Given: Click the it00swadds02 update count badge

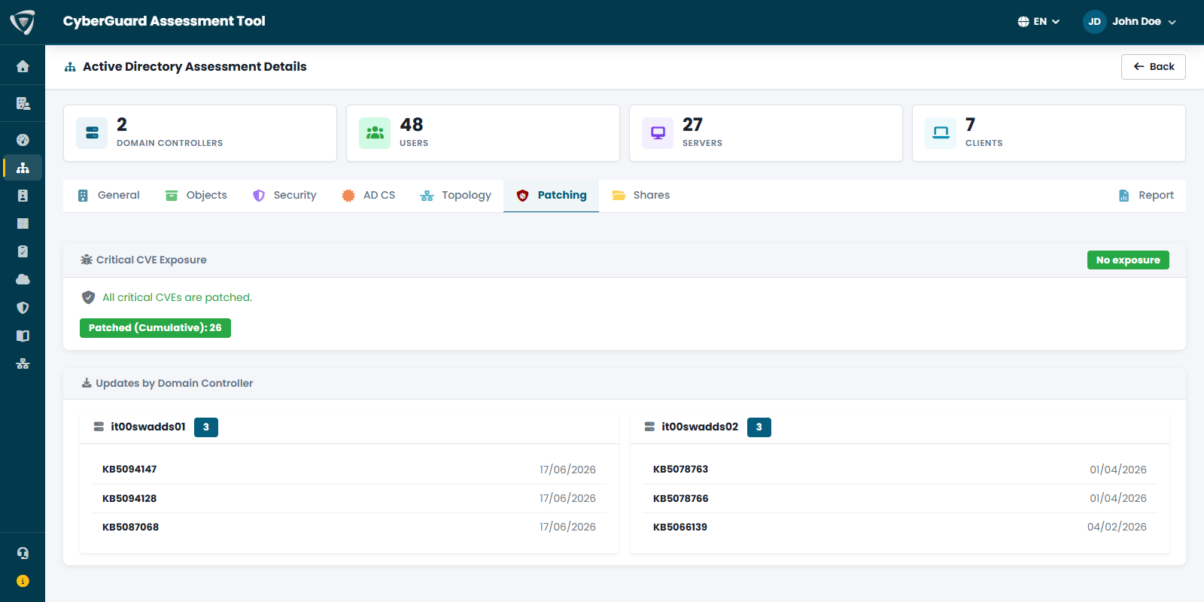Looking at the screenshot, I should (x=759, y=427).
